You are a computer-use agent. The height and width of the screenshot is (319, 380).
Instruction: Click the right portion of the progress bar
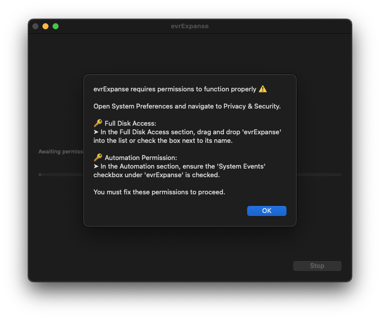pyautogui.click(x=318, y=175)
